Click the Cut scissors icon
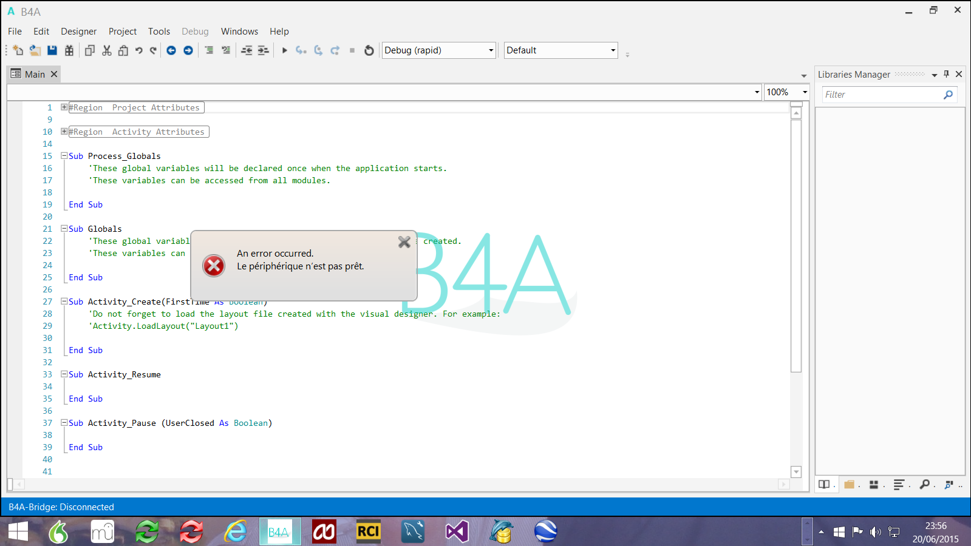This screenshot has height=546, width=971. [x=107, y=50]
